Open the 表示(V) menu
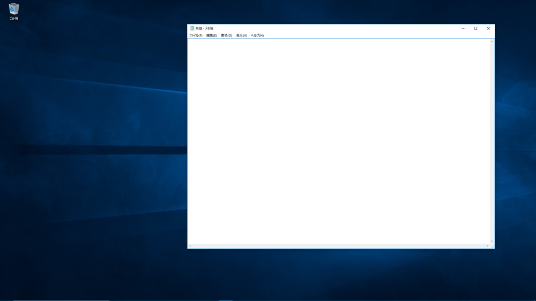 241,35
